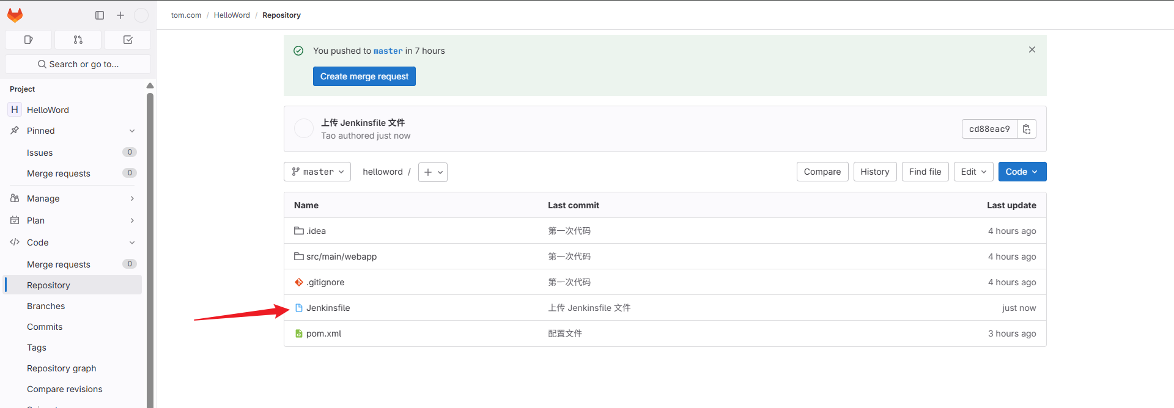Click the HelloWord project avatar H
The width and height of the screenshot is (1174, 408).
(x=15, y=109)
